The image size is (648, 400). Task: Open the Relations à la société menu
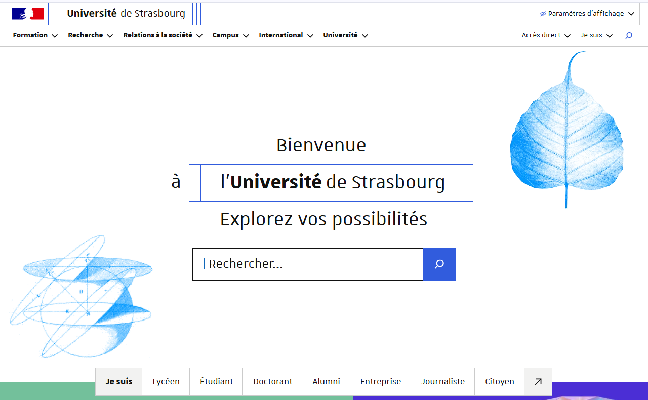pos(163,35)
